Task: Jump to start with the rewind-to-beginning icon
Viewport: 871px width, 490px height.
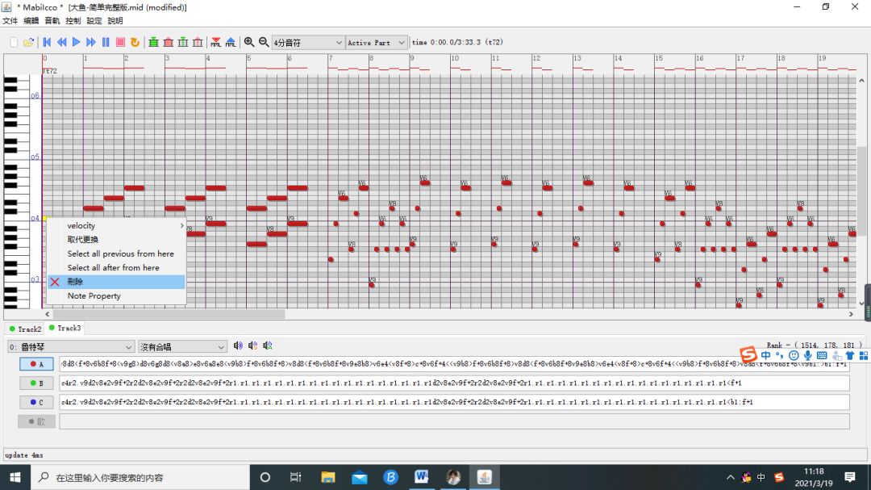Action: (x=47, y=42)
